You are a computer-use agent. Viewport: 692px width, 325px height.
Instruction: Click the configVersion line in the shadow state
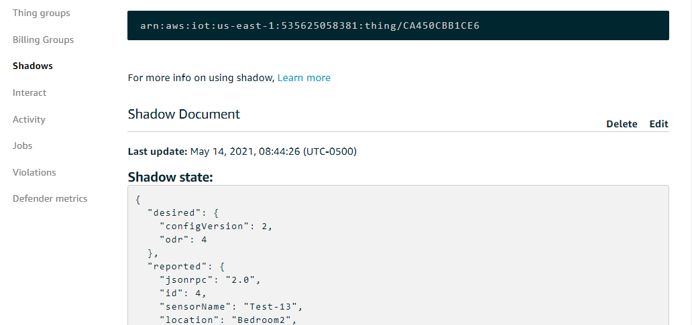pyautogui.click(x=215, y=226)
